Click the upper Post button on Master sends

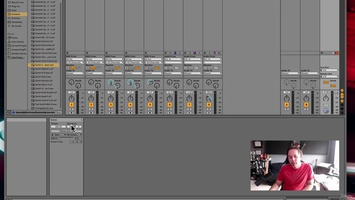tap(326, 82)
